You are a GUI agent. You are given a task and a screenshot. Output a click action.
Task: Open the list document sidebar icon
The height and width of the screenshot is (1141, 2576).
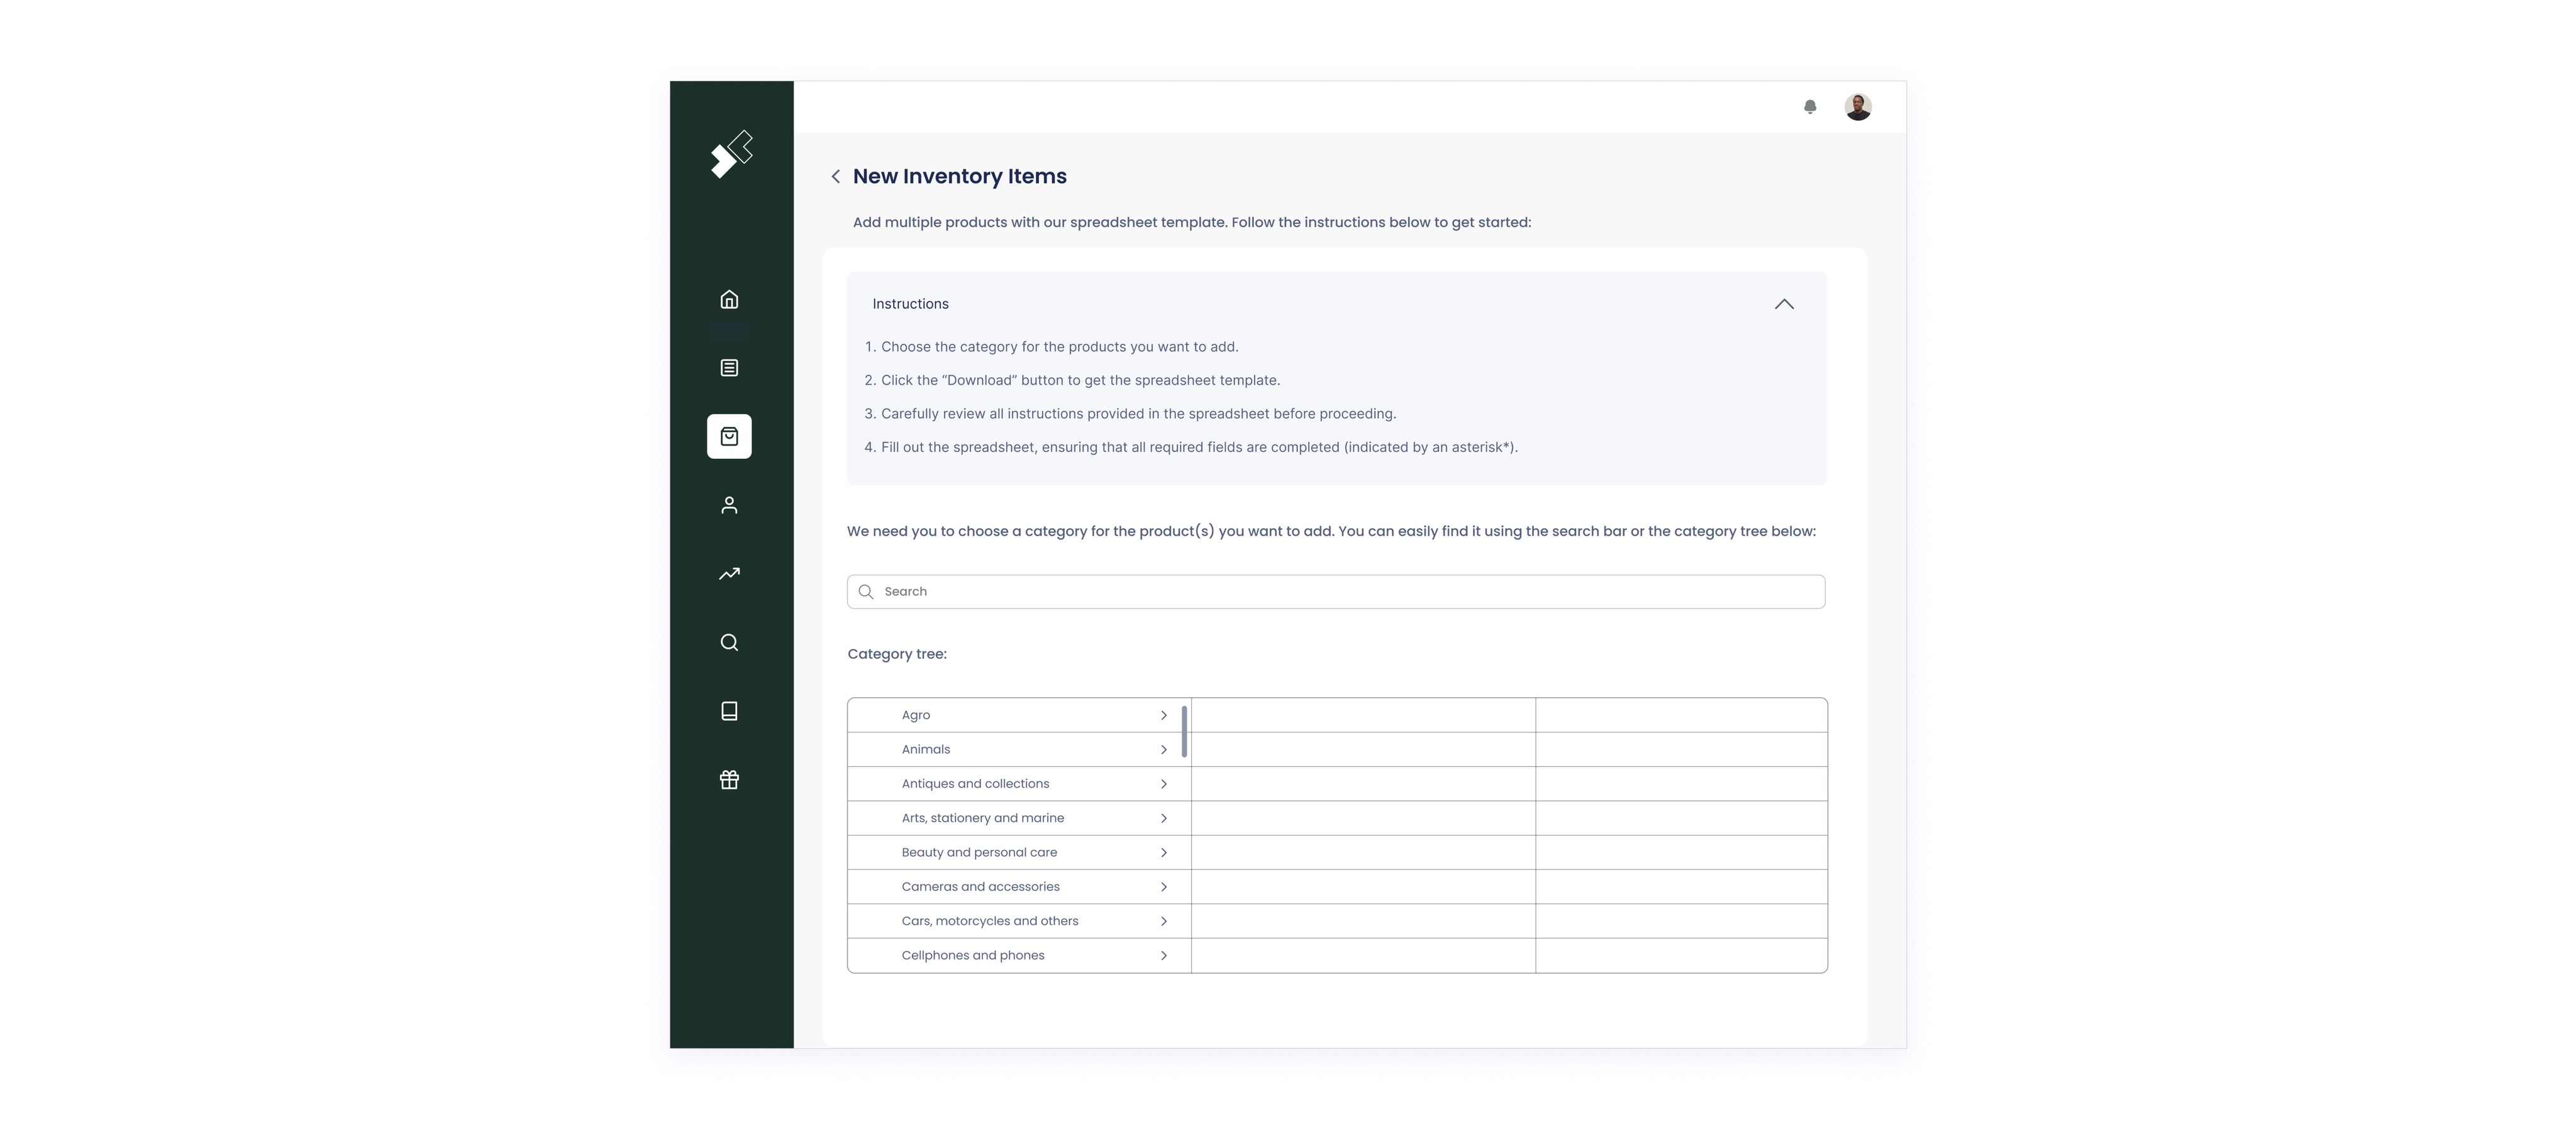(729, 368)
